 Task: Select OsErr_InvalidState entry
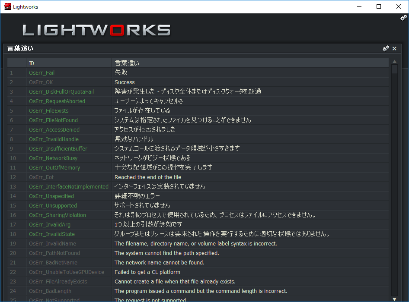tap(69, 234)
